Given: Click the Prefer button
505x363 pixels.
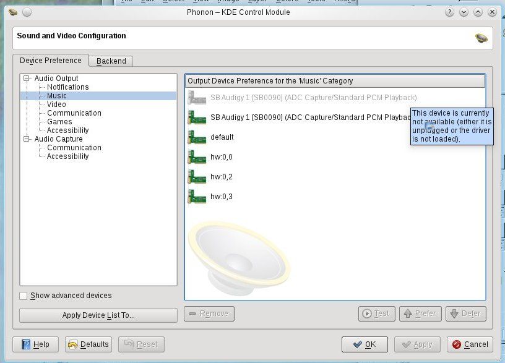Looking at the screenshot, I should click(420, 314).
